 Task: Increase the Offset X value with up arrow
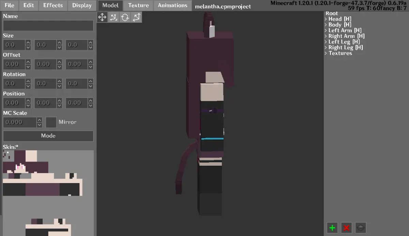[28, 62]
